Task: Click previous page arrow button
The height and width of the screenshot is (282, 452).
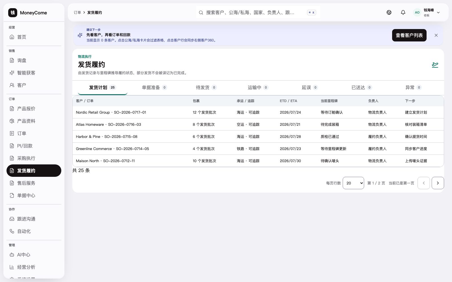Action: (x=424, y=183)
